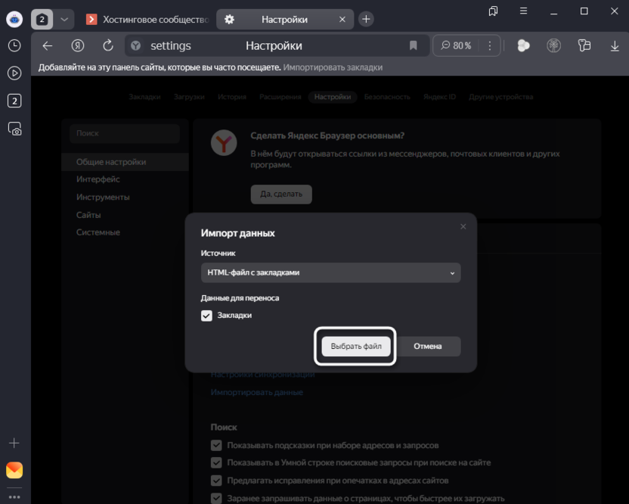Click the settings address bar field
This screenshot has height=504, width=629.
(277, 45)
